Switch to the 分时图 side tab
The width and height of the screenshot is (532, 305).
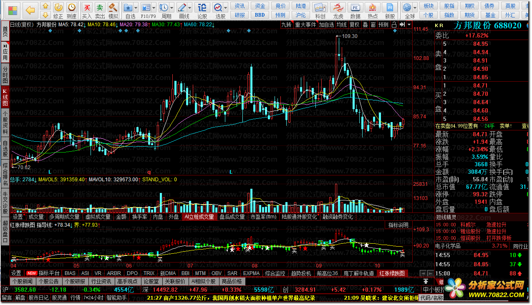click(x=5, y=75)
